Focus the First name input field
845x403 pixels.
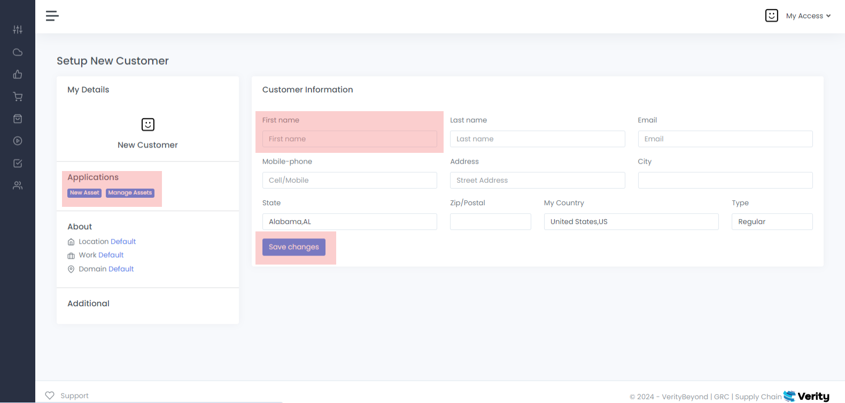(349, 139)
